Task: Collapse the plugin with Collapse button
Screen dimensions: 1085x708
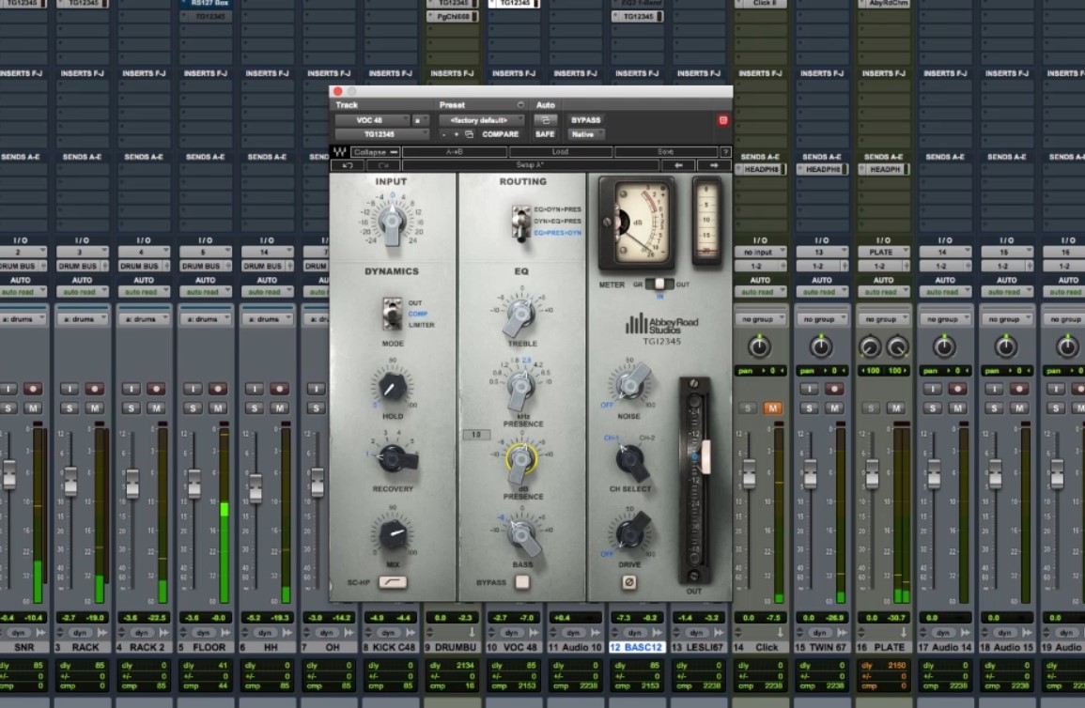Action: 375,152
